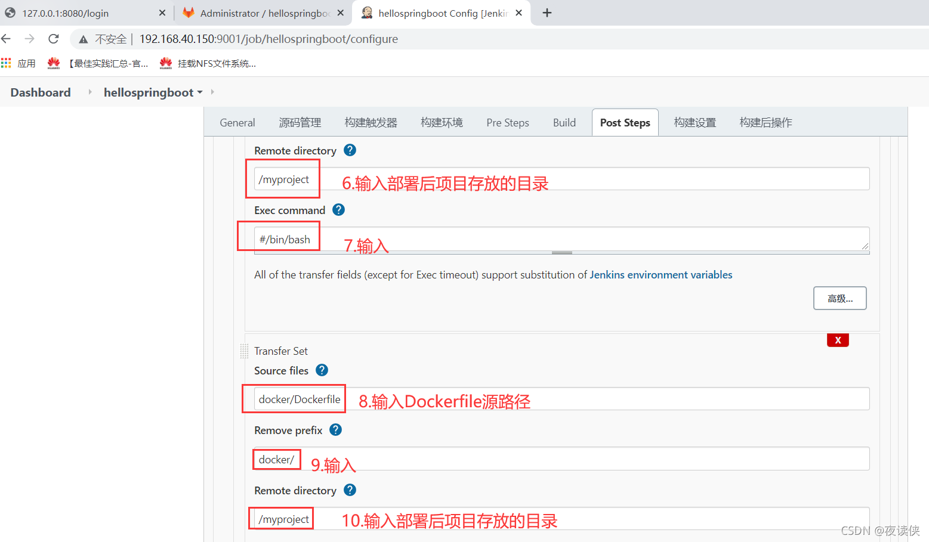This screenshot has width=929, height=542.
Task: Click help icon next to first Remote directory
Action: [x=350, y=150]
